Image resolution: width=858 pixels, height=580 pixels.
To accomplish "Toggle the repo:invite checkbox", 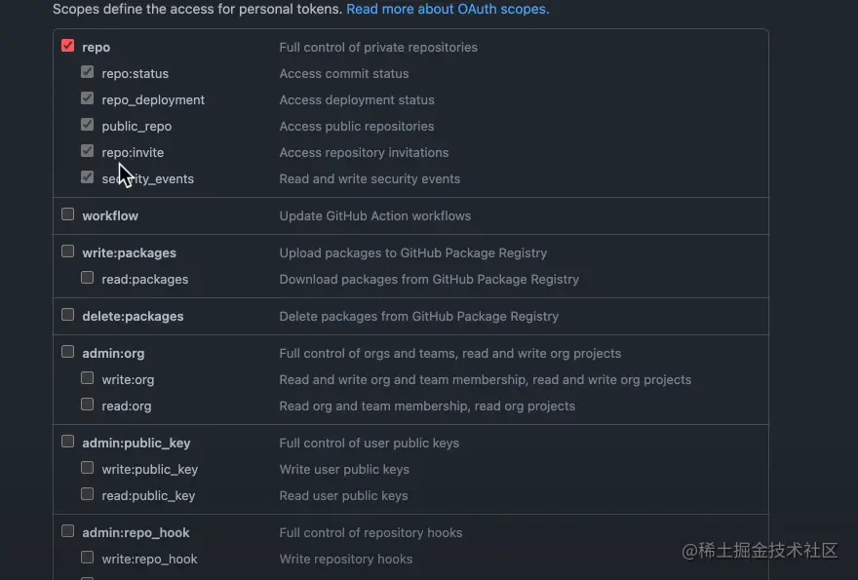I will coord(88,151).
